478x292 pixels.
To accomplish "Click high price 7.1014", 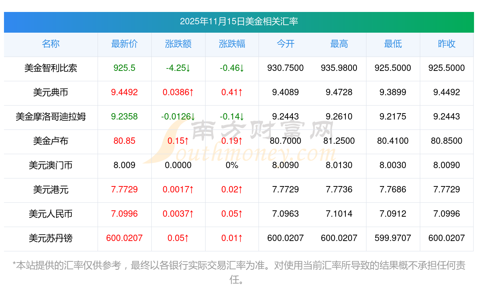I will (x=339, y=214).
